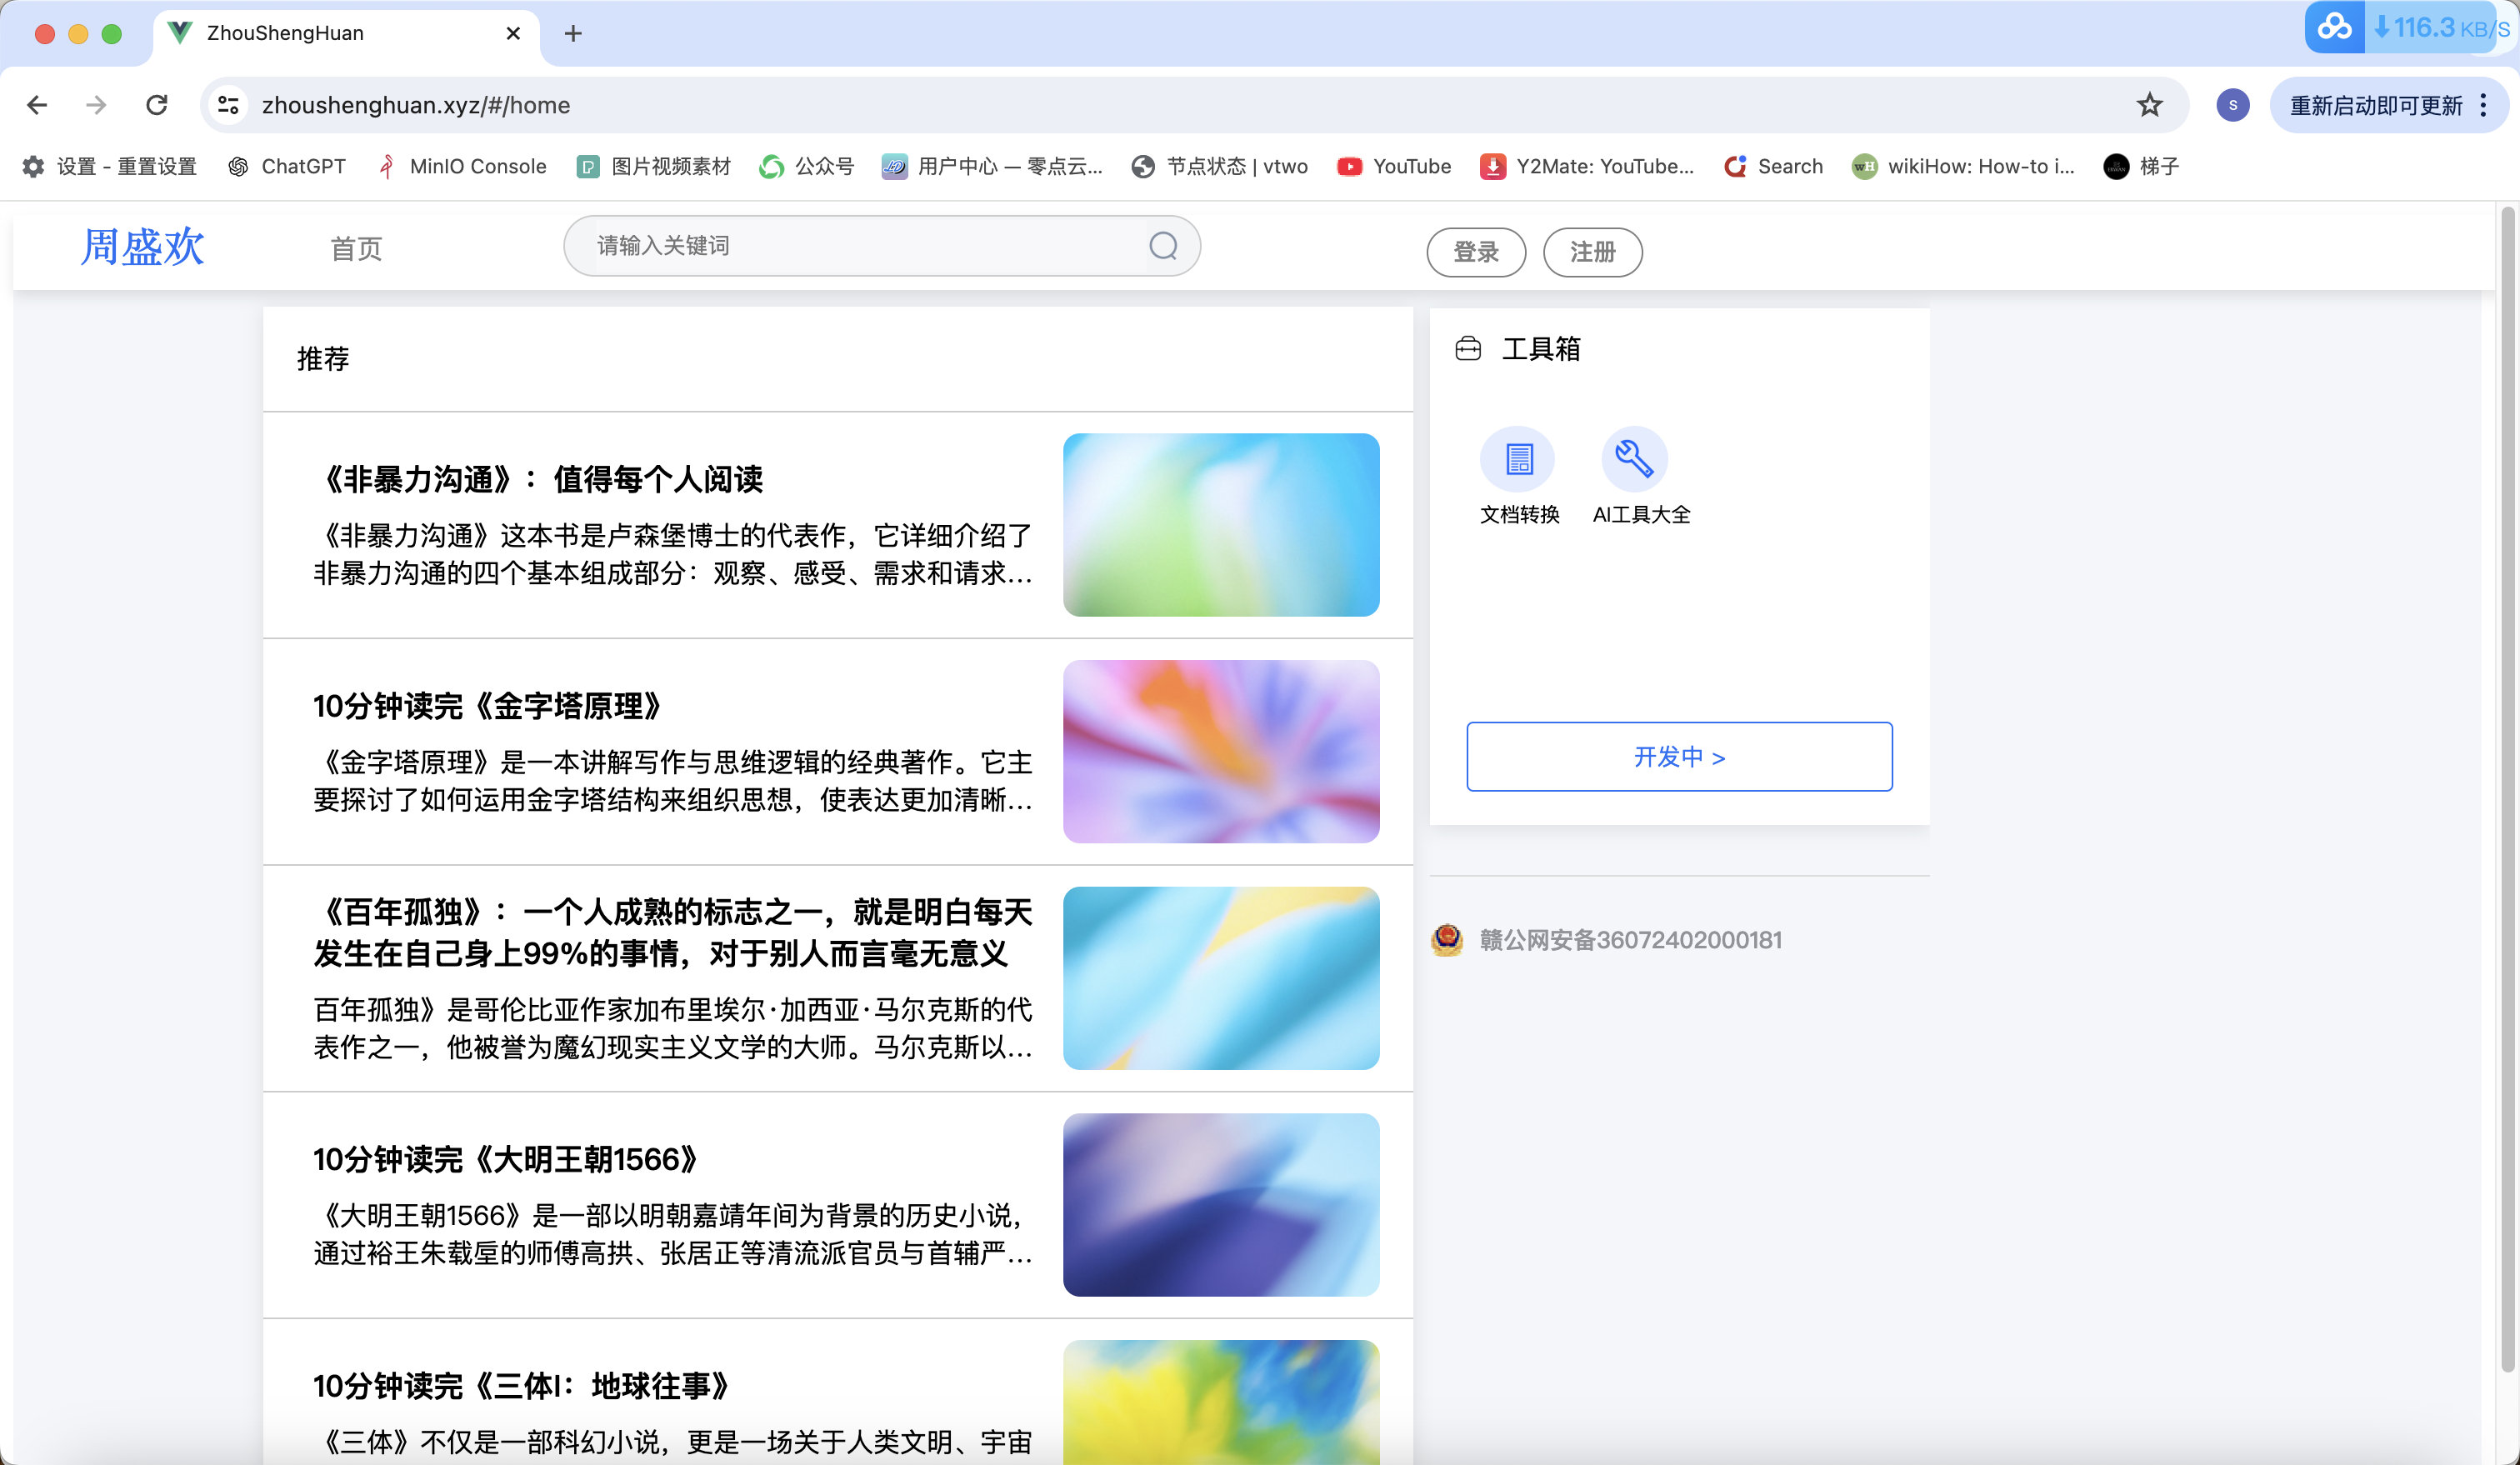Open the 梯子 bookmark
This screenshot has width=2520, height=1465.
[2140, 166]
